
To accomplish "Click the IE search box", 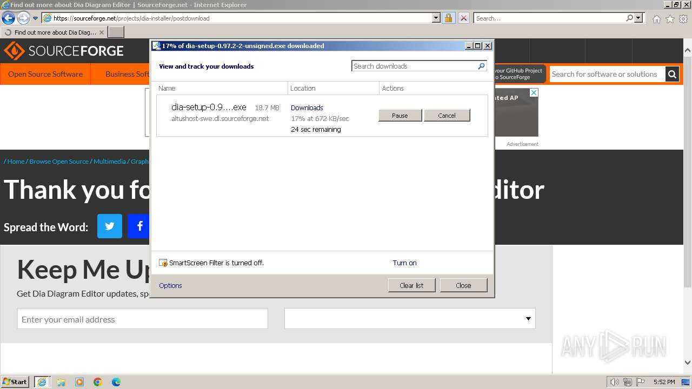I will [549, 18].
